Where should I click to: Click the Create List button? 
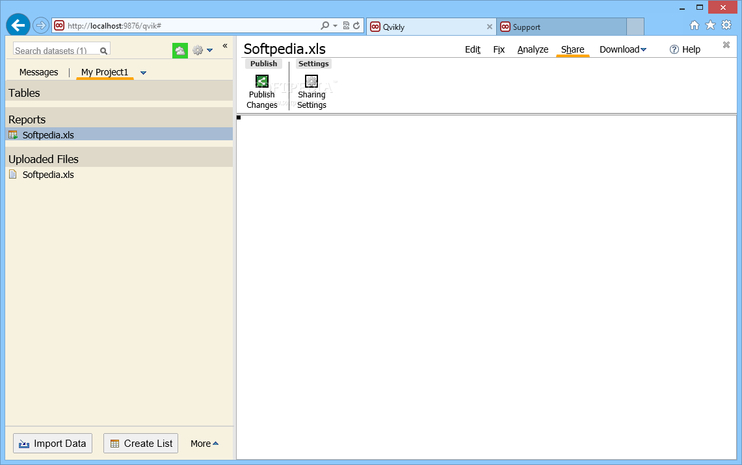141,444
